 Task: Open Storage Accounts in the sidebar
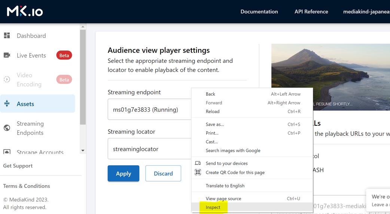pos(40,152)
